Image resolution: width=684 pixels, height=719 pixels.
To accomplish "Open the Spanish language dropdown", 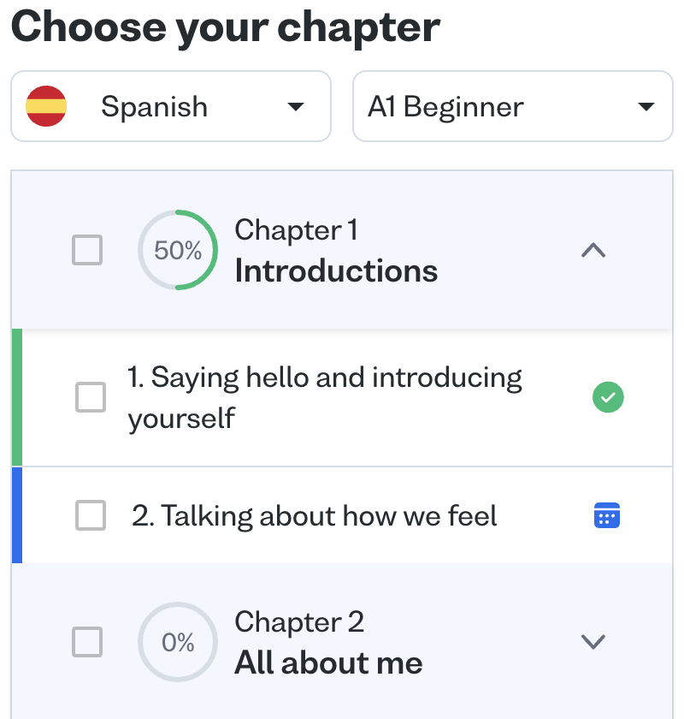I will [x=171, y=106].
